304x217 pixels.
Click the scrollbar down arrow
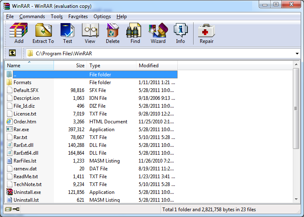click(x=296, y=199)
